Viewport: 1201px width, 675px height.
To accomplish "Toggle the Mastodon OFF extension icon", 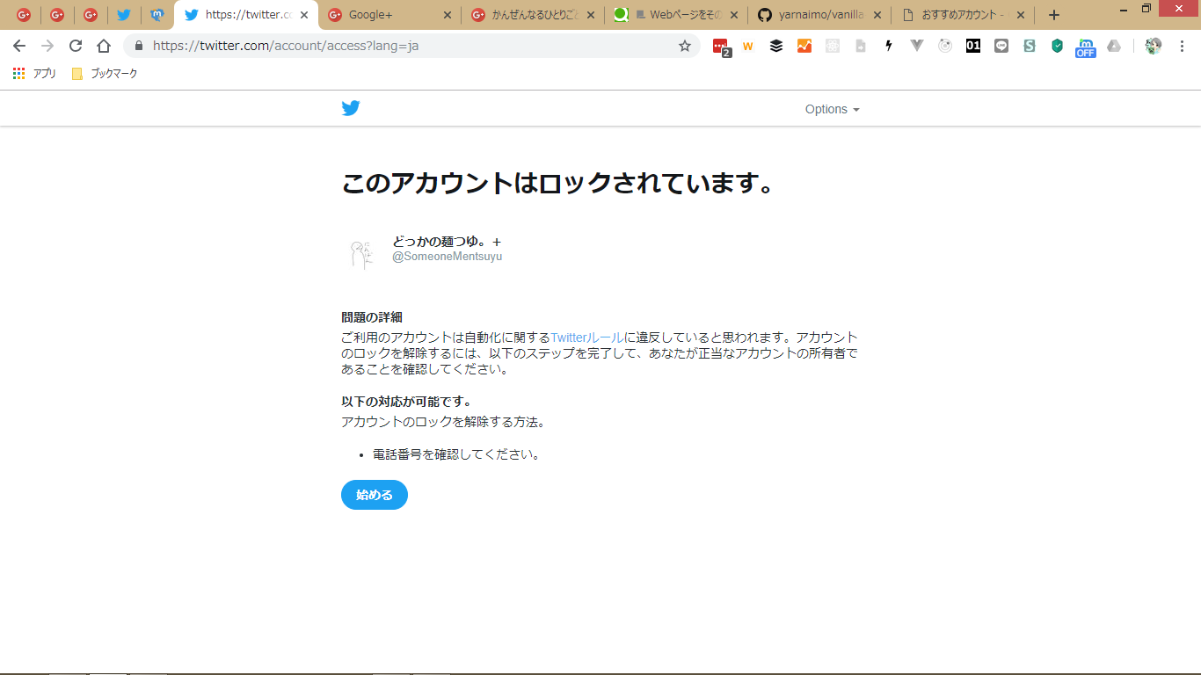I will click(x=1086, y=47).
